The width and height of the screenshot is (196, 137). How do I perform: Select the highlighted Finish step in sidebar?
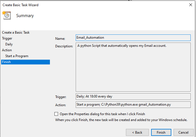coord(26,62)
